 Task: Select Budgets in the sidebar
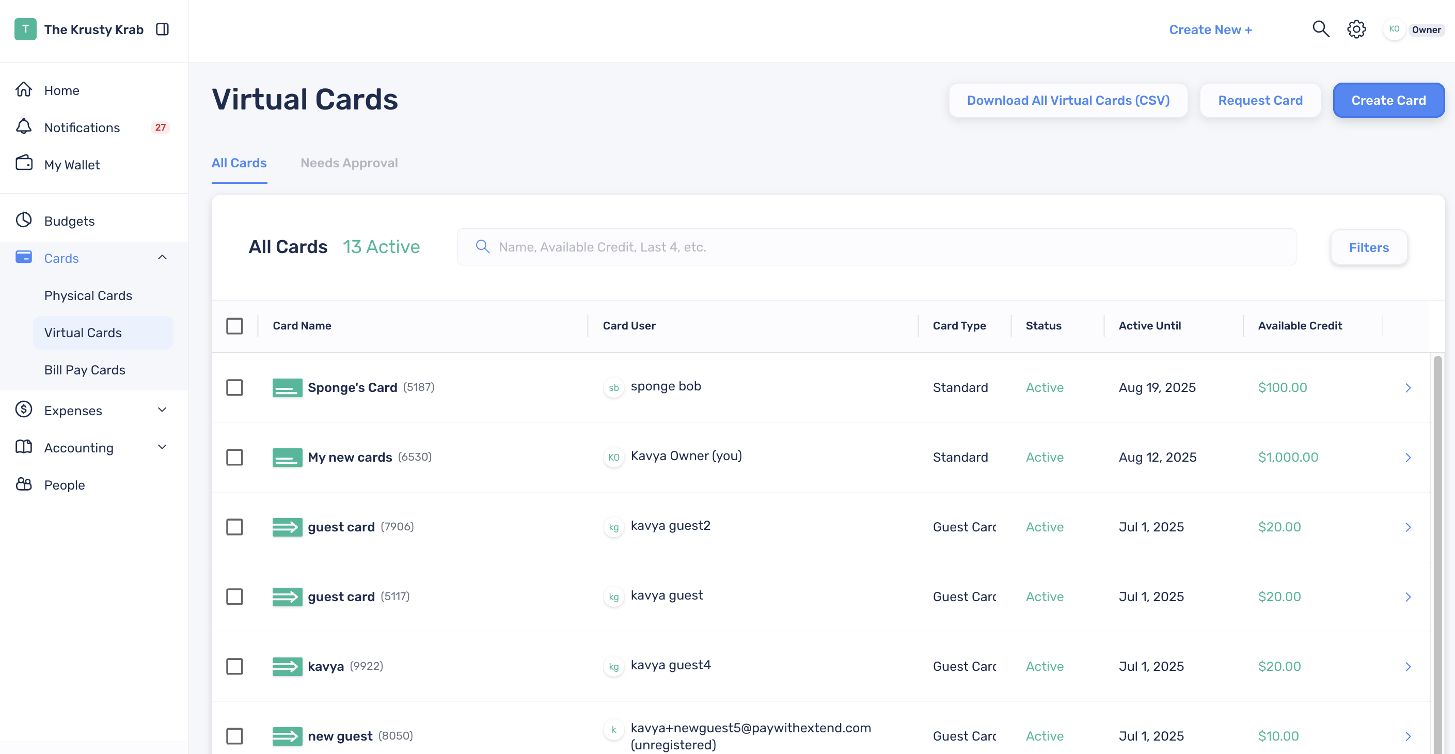(69, 221)
